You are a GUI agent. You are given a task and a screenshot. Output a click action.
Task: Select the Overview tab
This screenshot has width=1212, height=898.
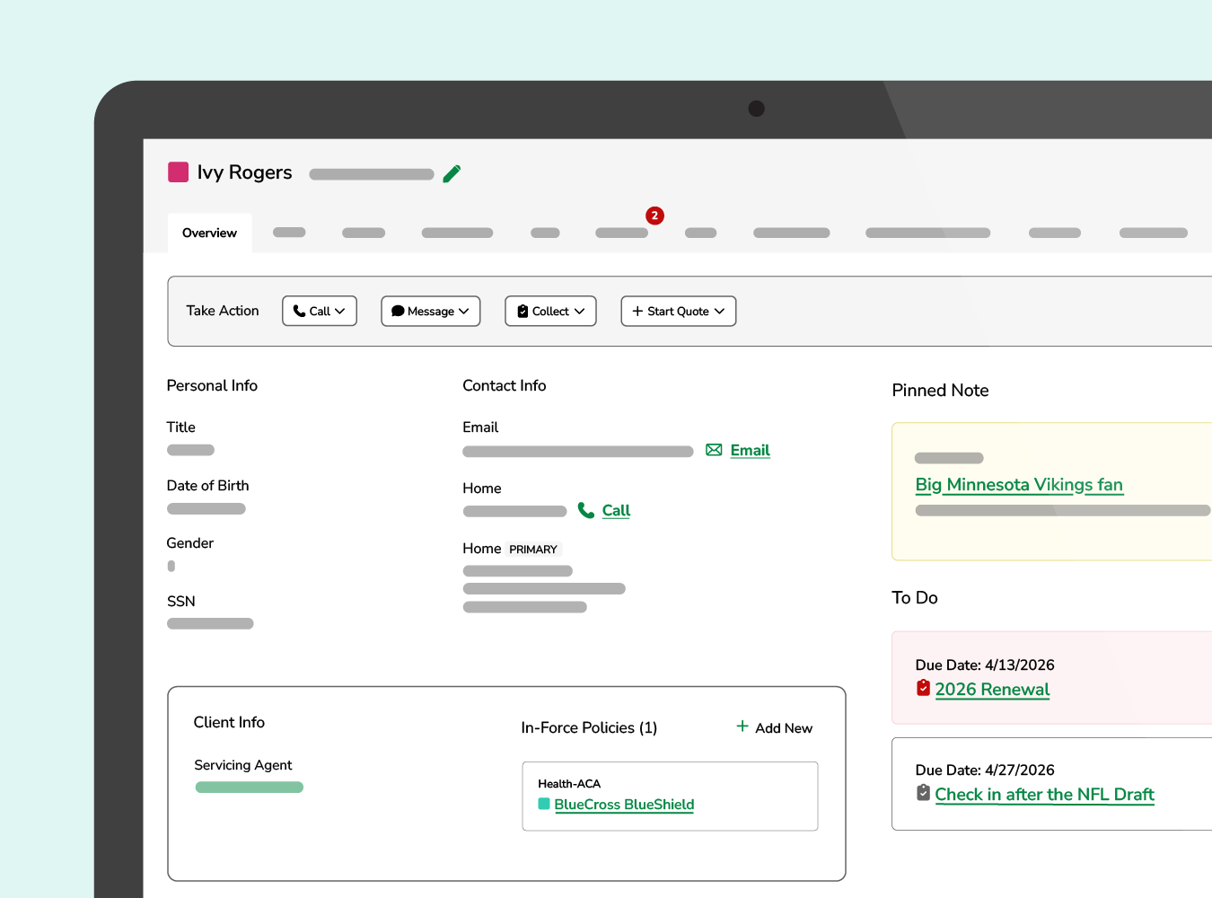click(209, 233)
